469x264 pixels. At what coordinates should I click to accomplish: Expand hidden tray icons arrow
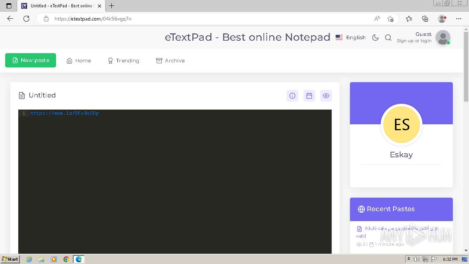[x=409, y=259]
